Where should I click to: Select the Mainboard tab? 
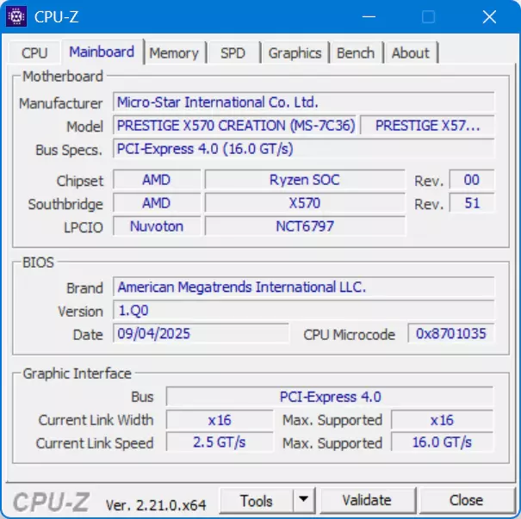[102, 52]
